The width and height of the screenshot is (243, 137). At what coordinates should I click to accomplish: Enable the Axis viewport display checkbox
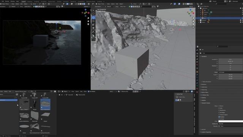219,108
